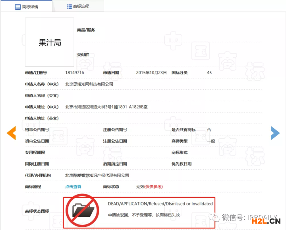The height and width of the screenshot is (230, 286).
Task: Click the red 无效(仅供参考) status text
Action: click(x=149, y=187)
